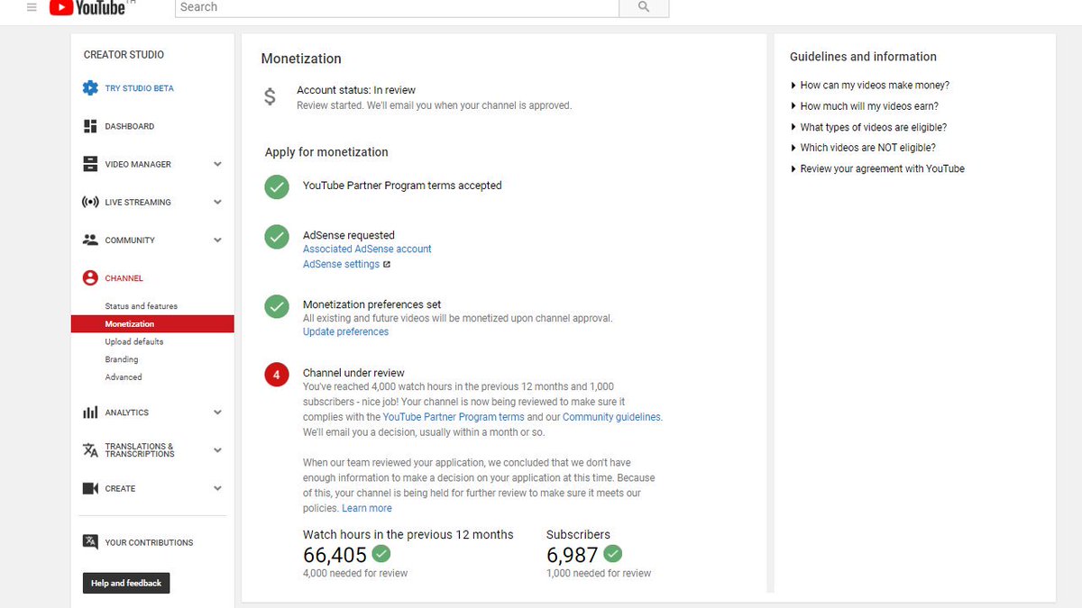
Task: Click the Live Streaming broadcast icon
Action: [x=90, y=202]
